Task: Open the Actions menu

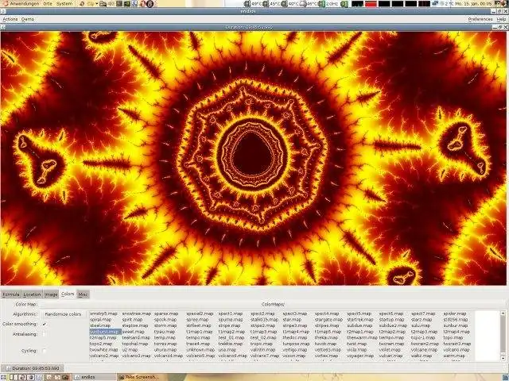Action: (10, 19)
